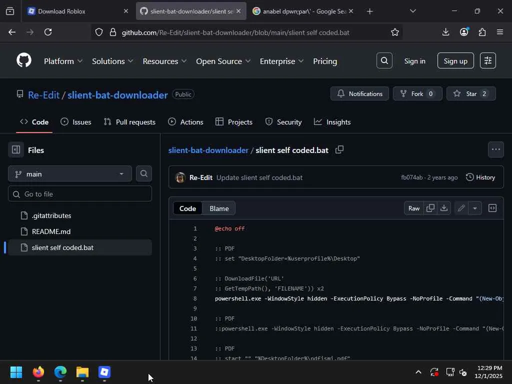Open the Windows Start menu
The width and height of the screenshot is (512, 384).
16,372
